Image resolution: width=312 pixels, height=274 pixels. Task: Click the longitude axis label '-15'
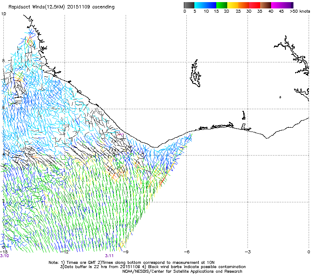point(4,252)
